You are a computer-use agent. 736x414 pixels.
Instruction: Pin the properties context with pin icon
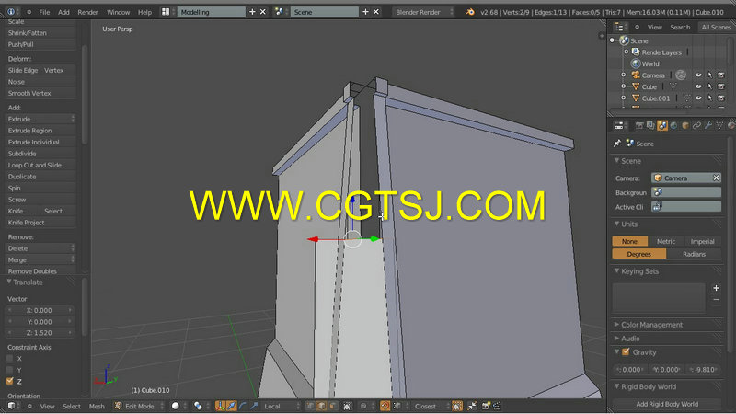click(x=617, y=144)
